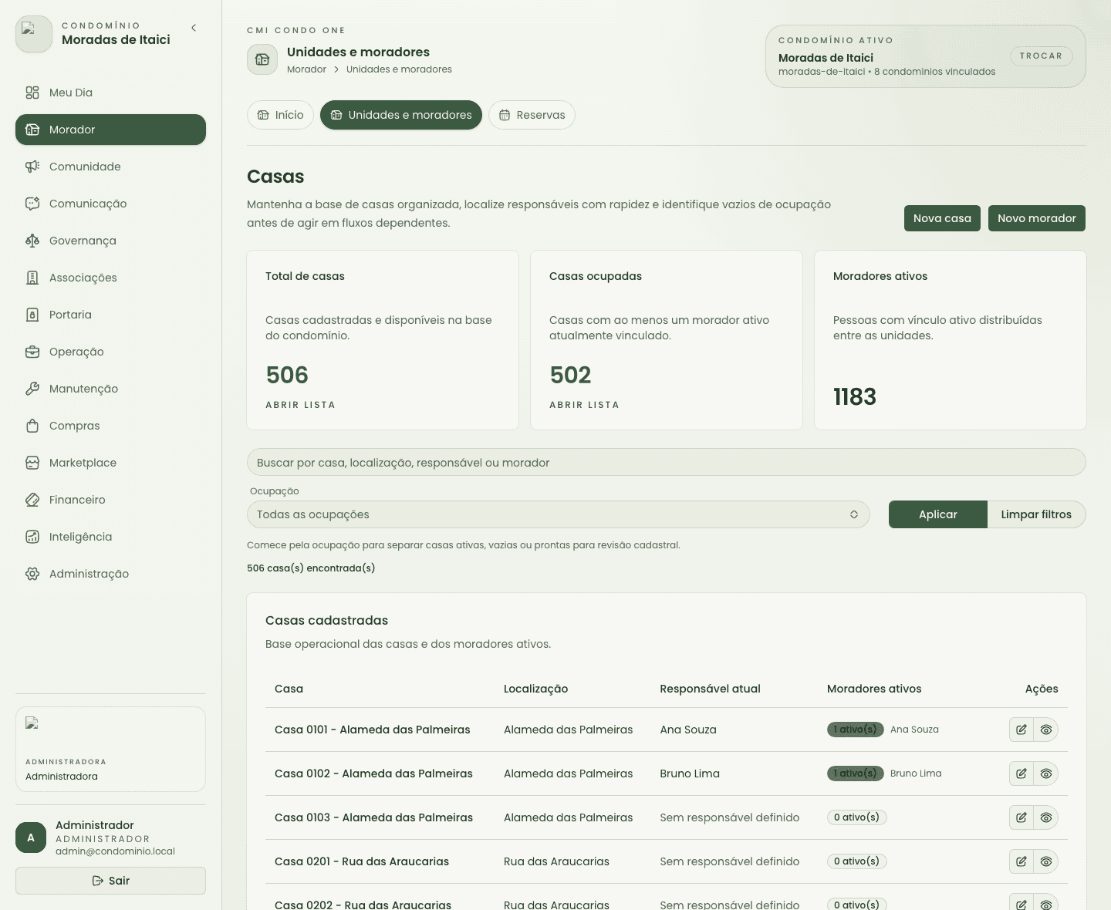The image size is (1111, 910).
Task: Click the 1 ativo(s) badge for Bruno Lima
Action: click(856, 773)
